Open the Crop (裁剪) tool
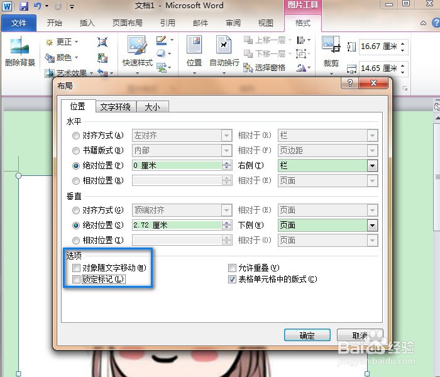 pos(331,45)
